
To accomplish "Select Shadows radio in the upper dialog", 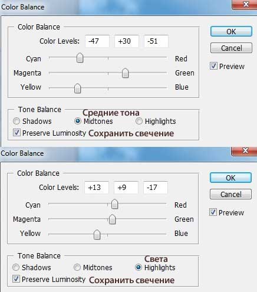I will pyautogui.click(x=17, y=121).
